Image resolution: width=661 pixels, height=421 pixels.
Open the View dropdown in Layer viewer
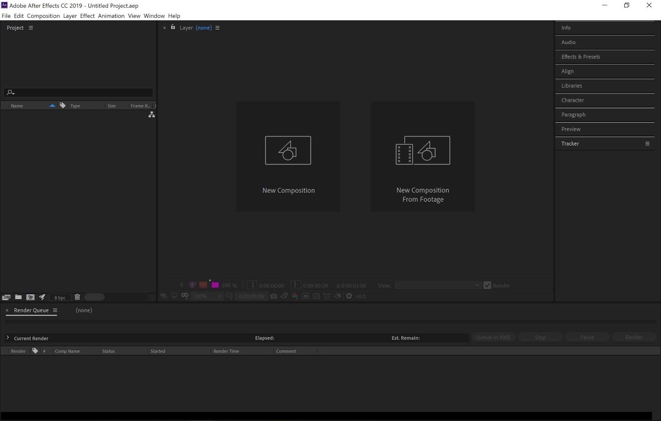coord(438,285)
